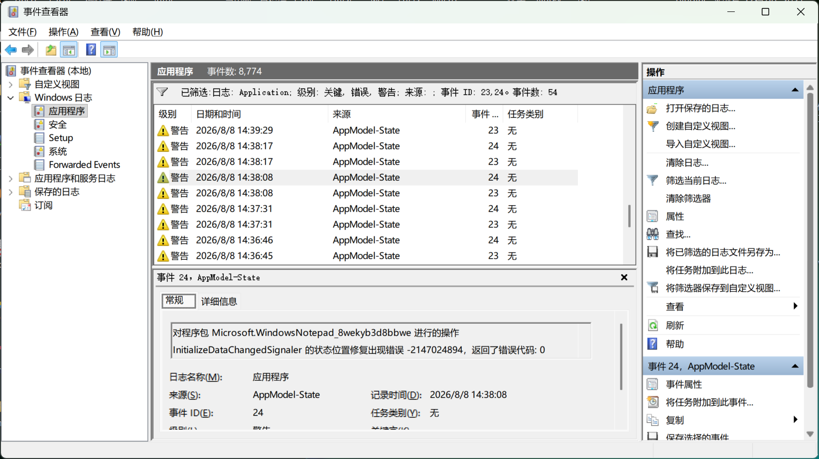Click 将任务附加到此日志... action
819x459 pixels.
pos(709,270)
